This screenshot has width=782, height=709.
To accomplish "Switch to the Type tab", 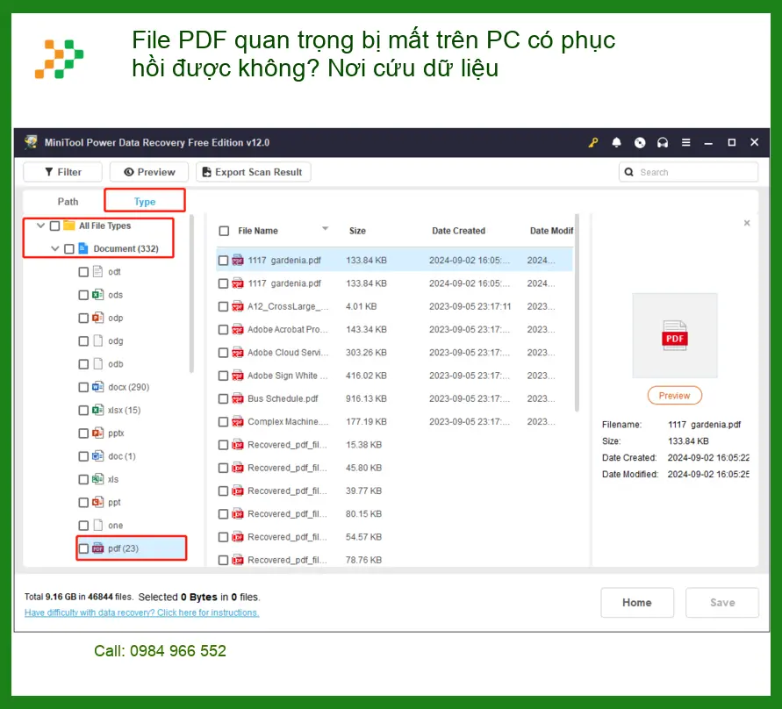I will point(145,202).
